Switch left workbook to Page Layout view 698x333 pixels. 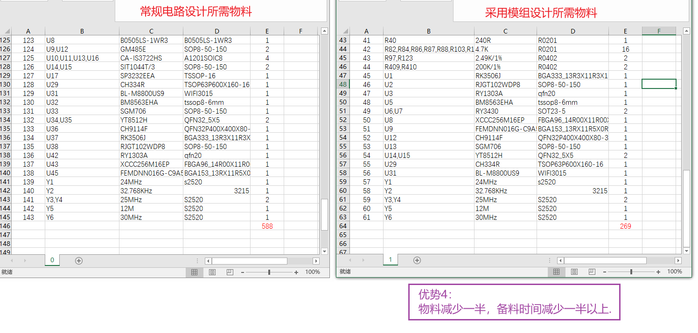[x=212, y=272]
